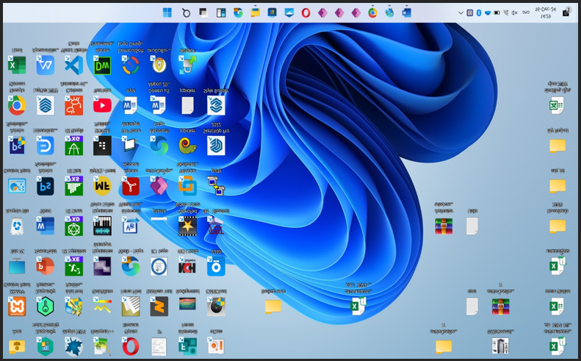
Task: Open the Recycle Bin icon
Action: click(16, 226)
